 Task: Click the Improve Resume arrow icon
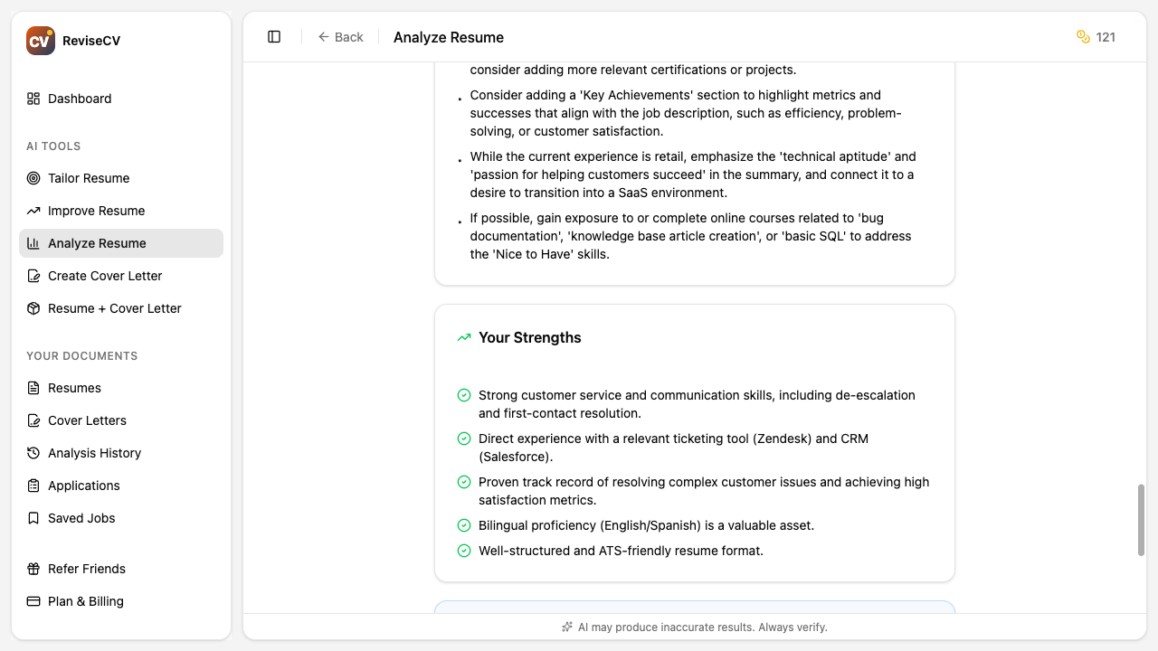tap(33, 211)
